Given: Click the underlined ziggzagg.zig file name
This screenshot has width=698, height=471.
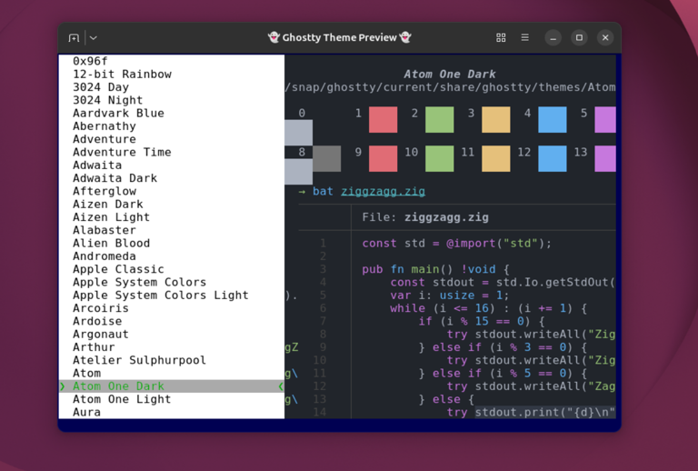Looking at the screenshot, I should [x=383, y=192].
